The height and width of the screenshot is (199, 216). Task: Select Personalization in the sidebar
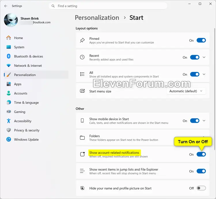click(x=36, y=75)
